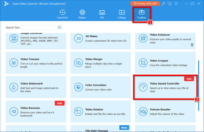The image size is (204, 132).
Task: Click the Pricing-20% OFF button
Action: (145, 4)
